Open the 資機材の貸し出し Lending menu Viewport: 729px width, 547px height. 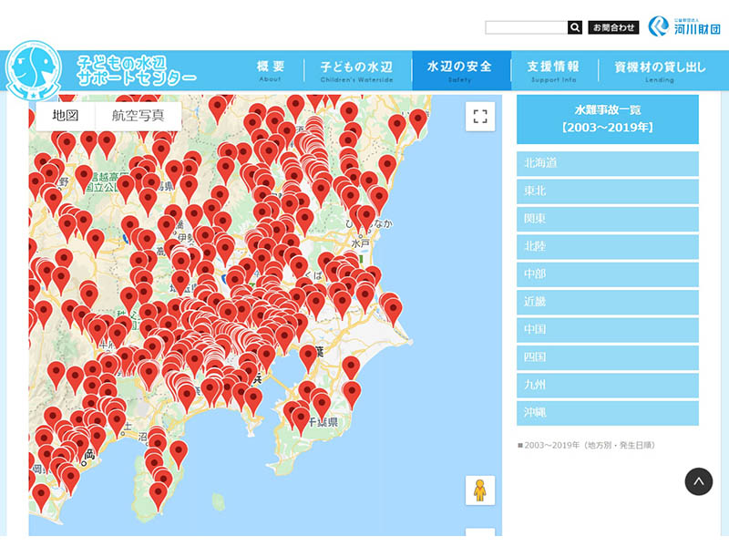(x=660, y=71)
